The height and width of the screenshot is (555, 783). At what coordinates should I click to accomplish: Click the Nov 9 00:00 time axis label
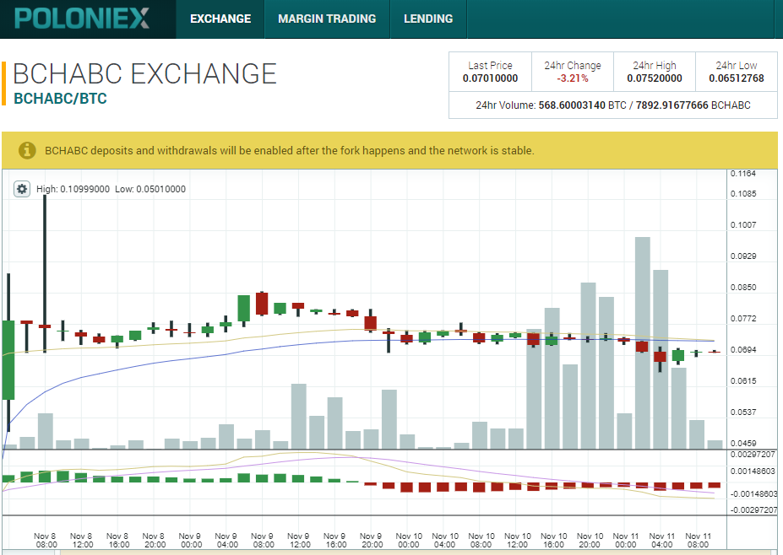190,540
